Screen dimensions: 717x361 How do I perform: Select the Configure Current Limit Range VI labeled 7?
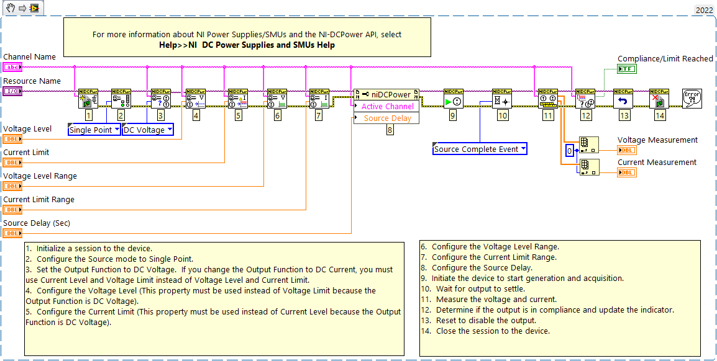[319, 99]
